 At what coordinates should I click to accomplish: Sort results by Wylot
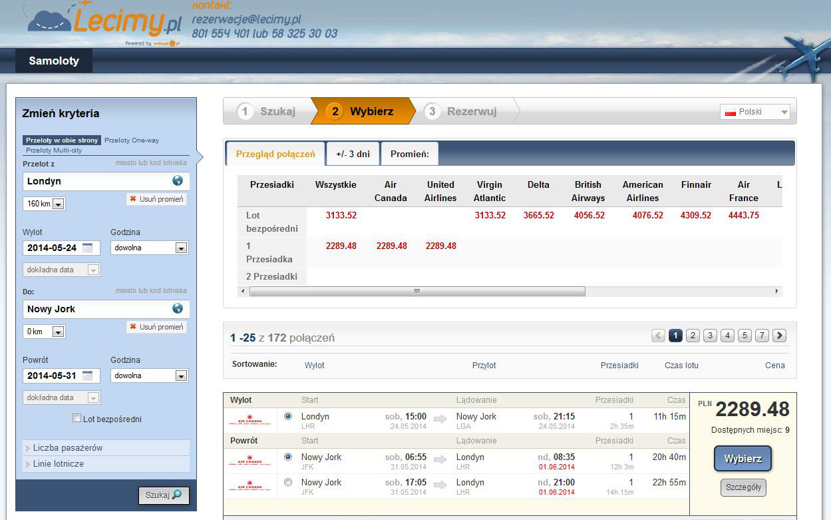click(315, 366)
